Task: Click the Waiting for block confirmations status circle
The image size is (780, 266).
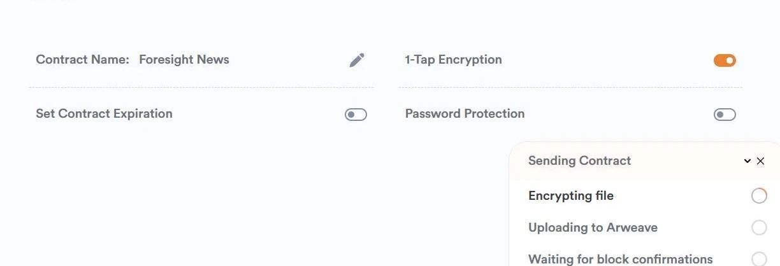Action: 759,259
